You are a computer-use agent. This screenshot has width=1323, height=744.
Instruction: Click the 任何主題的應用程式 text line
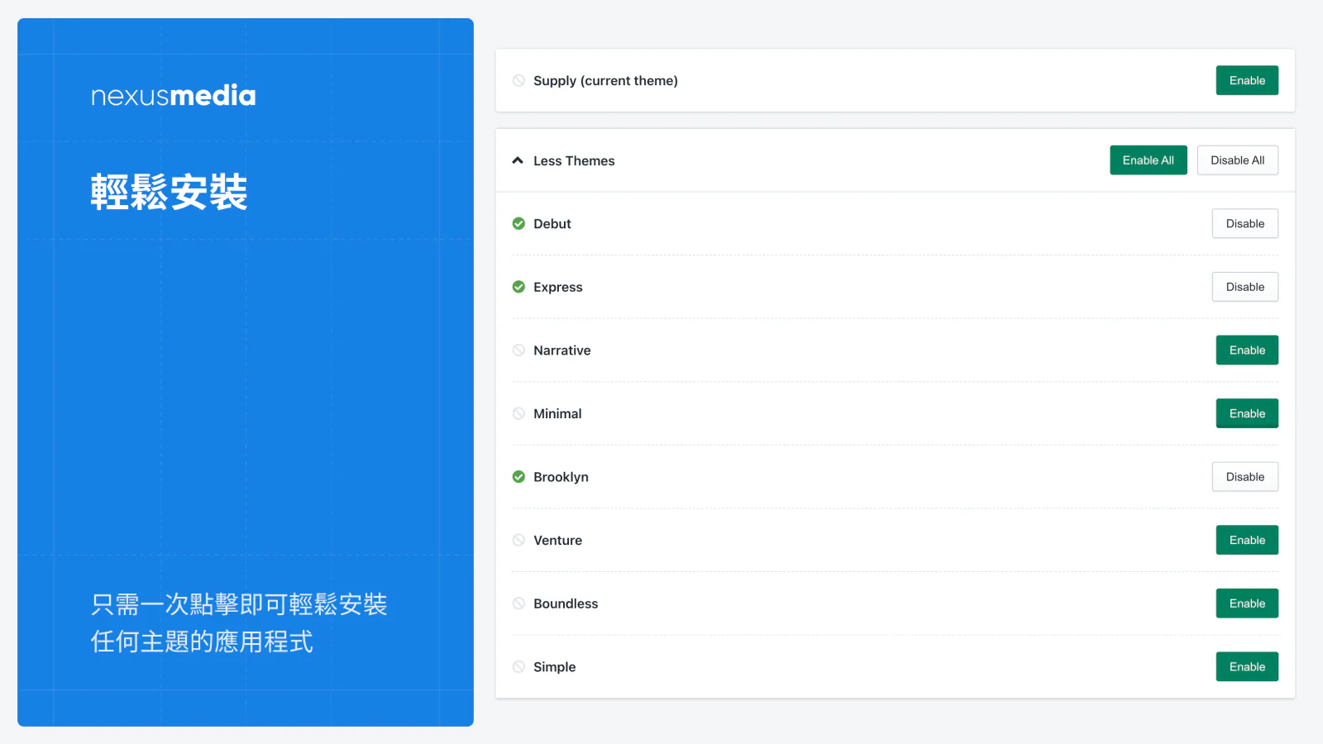pos(202,641)
